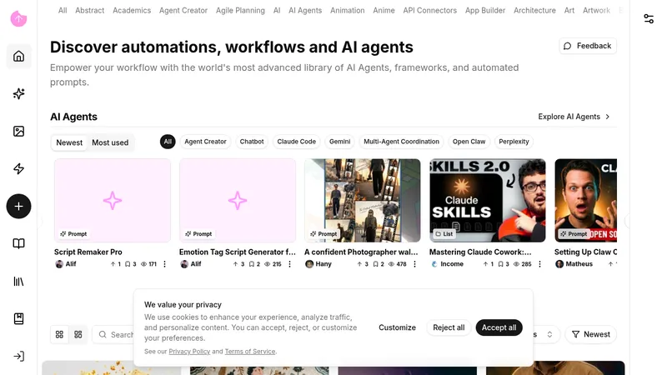Open the image gallery sidebar icon
The height and width of the screenshot is (375, 667).
tap(18, 131)
